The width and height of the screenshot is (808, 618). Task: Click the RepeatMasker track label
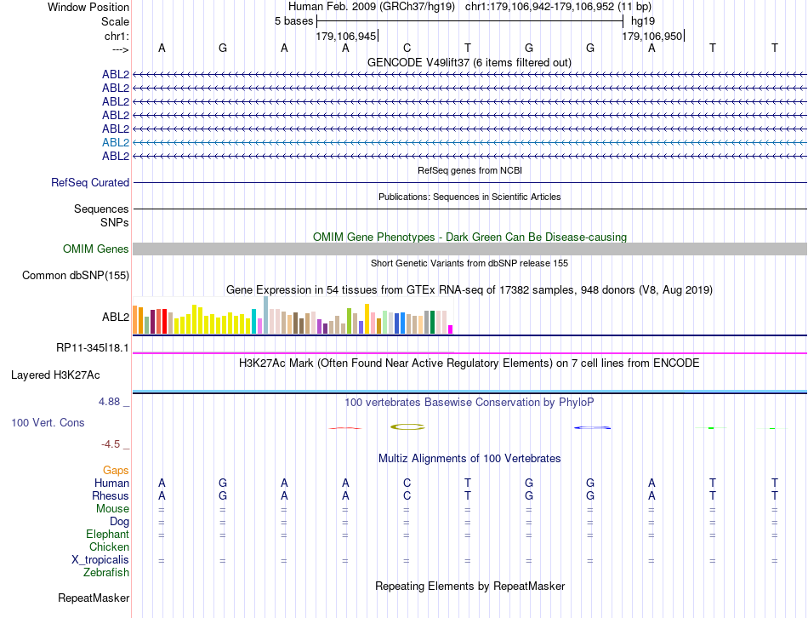[x=94, y=598]
